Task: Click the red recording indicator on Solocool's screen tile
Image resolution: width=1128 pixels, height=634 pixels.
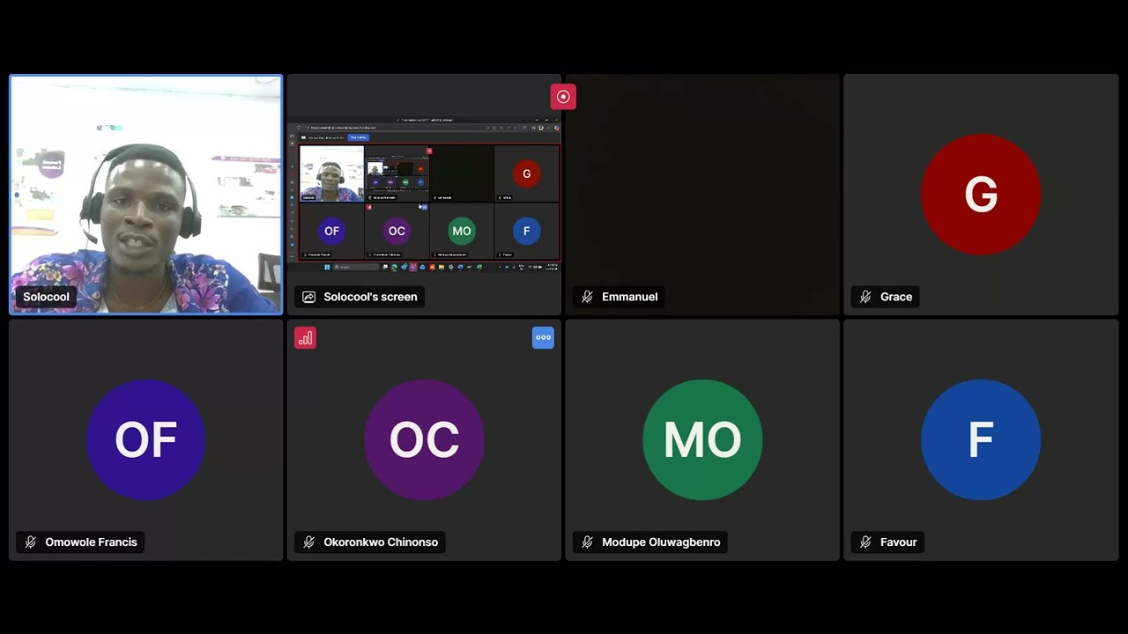Action: [563, 97]
